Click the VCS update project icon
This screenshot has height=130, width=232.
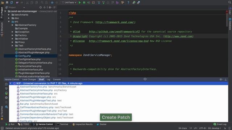tap(99, 3)
